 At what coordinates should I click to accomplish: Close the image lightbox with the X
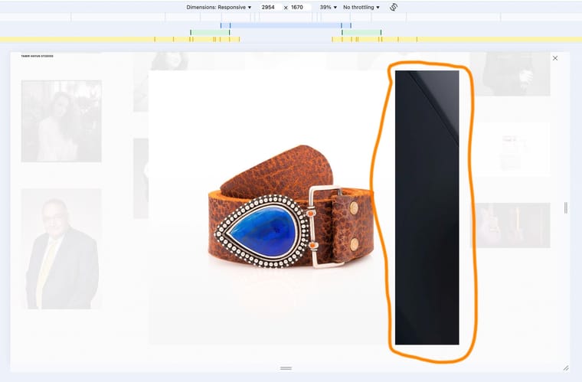coord(555,58)
